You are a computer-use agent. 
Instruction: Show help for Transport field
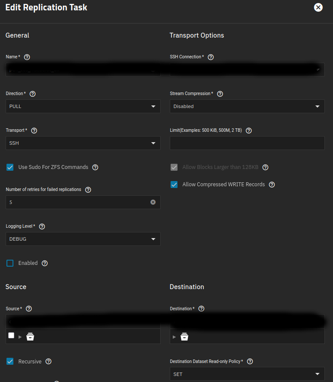[x=34, y=131]
